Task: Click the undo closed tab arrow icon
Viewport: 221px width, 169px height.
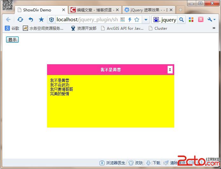Action: click(x=31, y=20)
